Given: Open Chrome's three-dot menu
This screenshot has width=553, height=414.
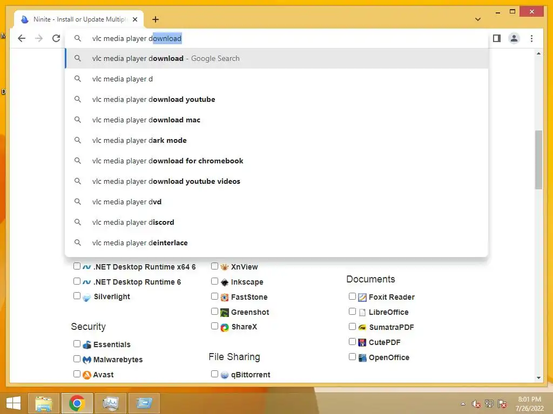Looking at the screenshot, I should point(531,38).
